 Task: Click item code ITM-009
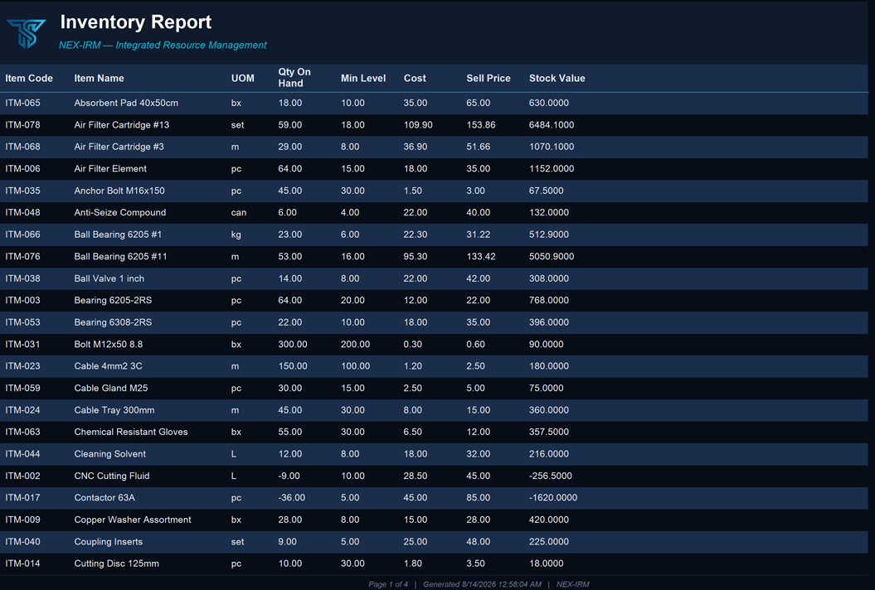coord(23,520)
